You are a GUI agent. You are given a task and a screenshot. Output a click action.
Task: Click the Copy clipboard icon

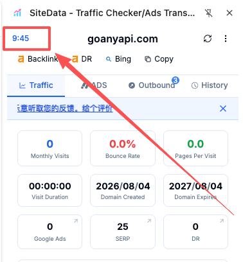(x=148, y=59)
